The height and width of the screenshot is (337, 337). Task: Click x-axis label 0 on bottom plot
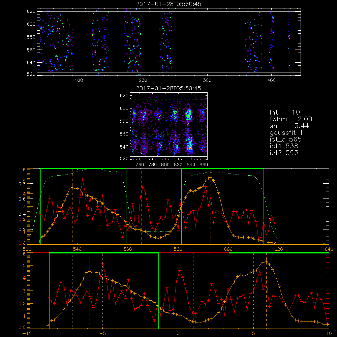pyautogui.click(x=178, y=334)
